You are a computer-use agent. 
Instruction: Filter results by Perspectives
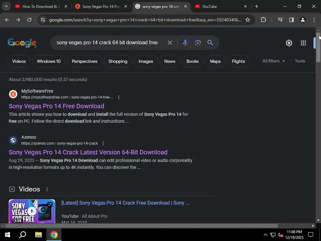tap(85, 61)
